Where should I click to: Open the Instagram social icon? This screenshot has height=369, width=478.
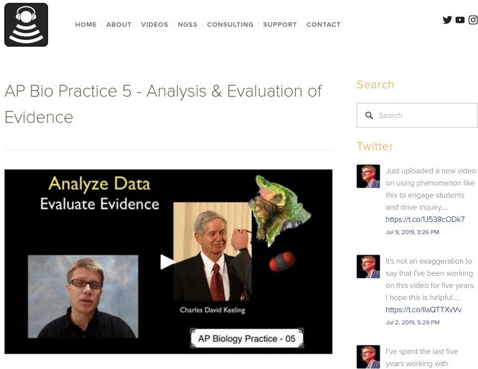pos(473,20)
